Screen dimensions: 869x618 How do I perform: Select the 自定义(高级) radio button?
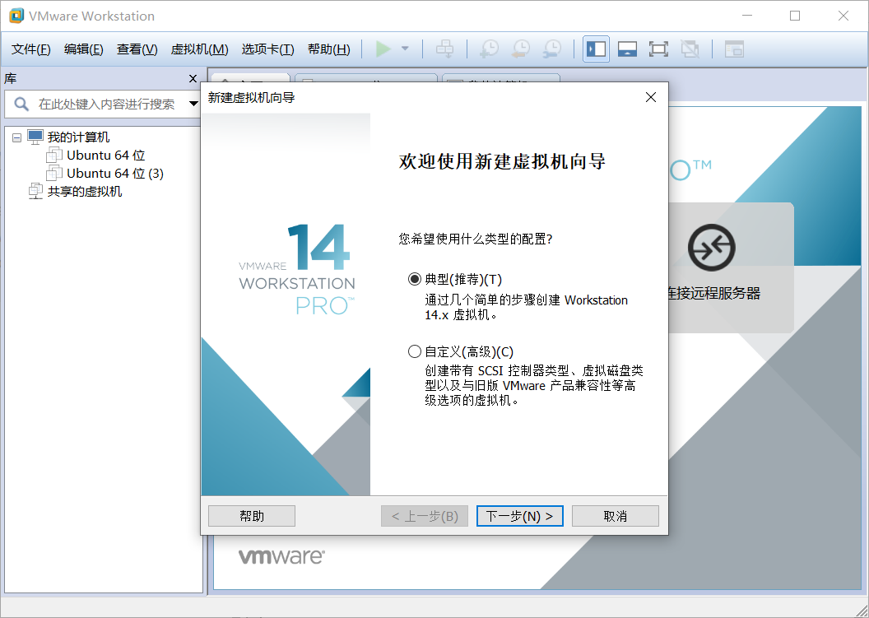(416, 351)
